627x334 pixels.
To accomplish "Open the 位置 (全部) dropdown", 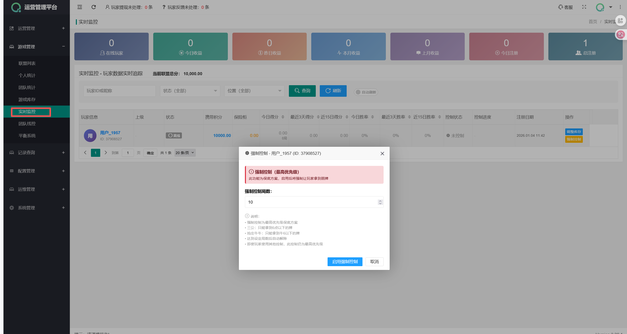I will click(x=254, y=91).
